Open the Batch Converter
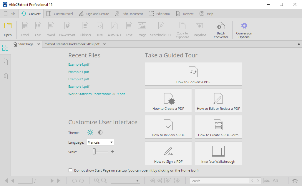 (221, 29)
